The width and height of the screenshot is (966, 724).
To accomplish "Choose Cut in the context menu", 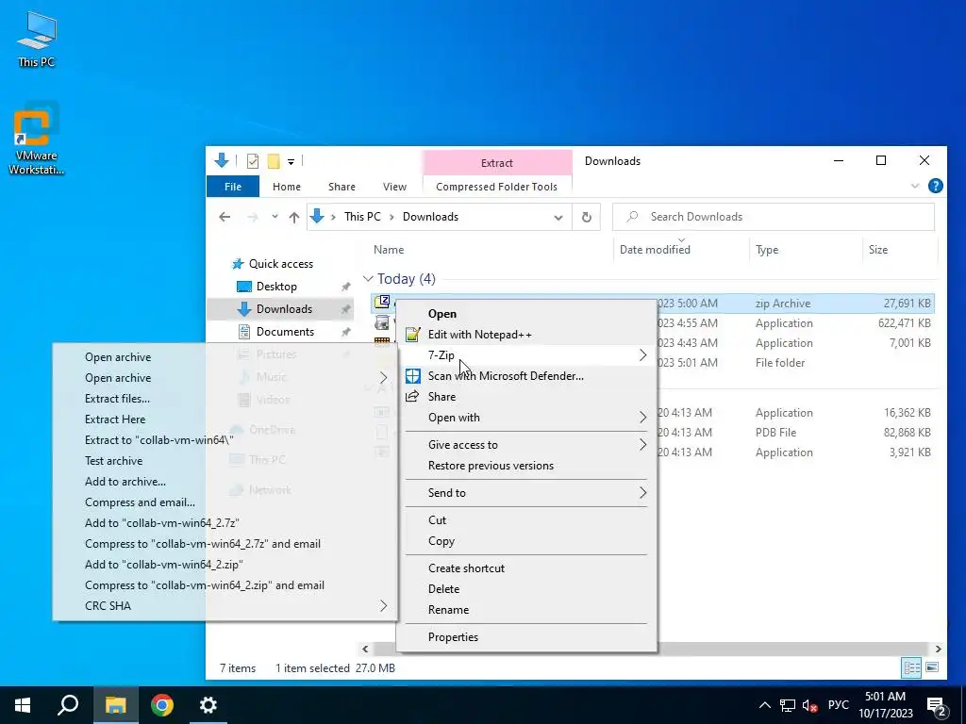I will click(526, 520).
